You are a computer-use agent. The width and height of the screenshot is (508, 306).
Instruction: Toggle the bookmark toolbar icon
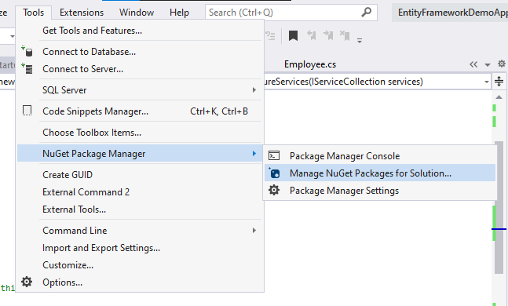(293, 35)
